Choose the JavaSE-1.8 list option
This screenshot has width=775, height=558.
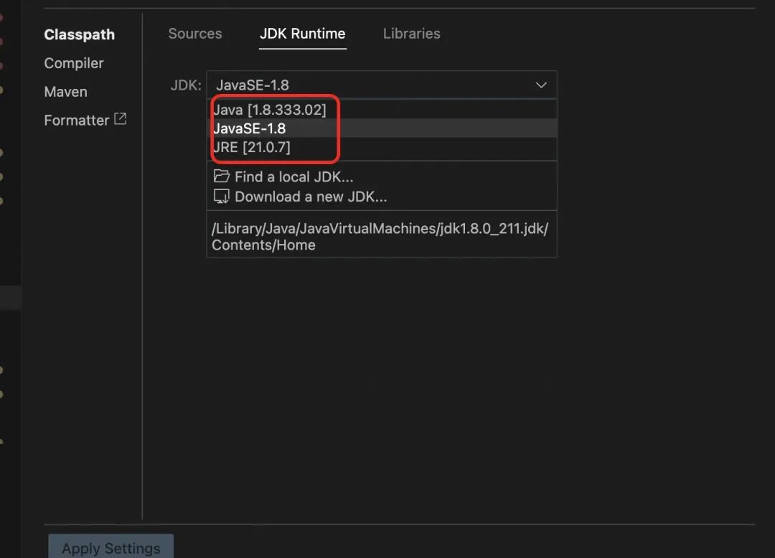pyautogui.click(x=382, y=128)
